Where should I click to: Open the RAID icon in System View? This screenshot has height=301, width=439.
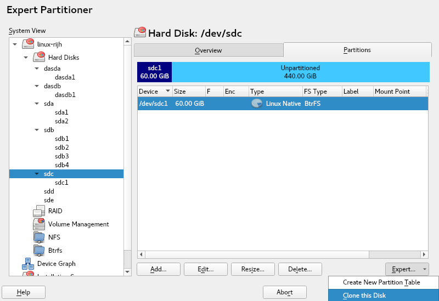39,211
